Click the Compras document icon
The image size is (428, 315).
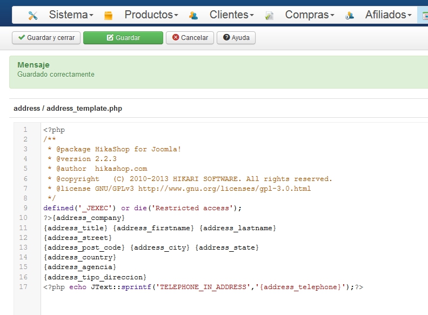coord(269,16)
